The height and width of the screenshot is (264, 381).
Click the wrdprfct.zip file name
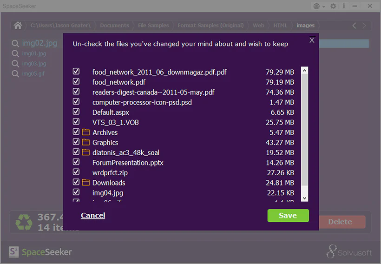[110, 172]
